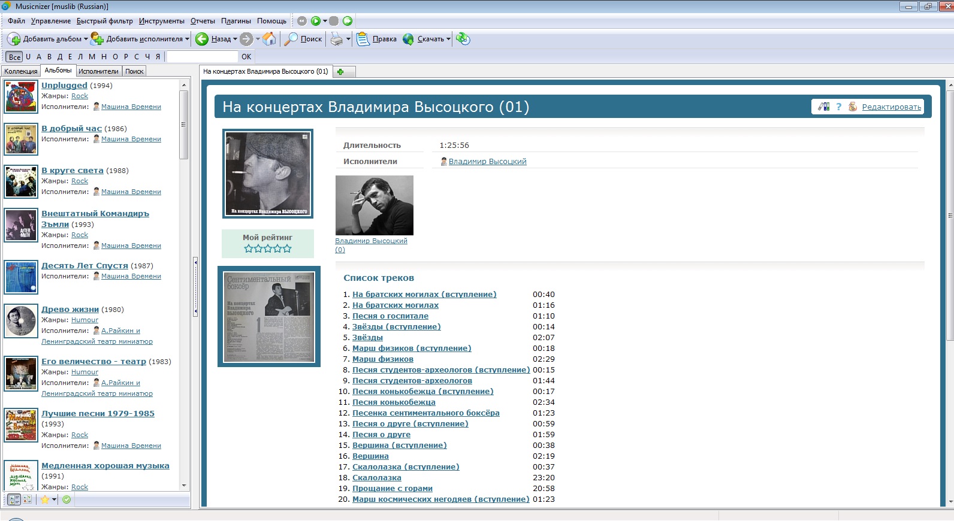The image size is (954, 521).
Task: Open the Файл menu
Action: pyautogui.click(x=16, y=21)
